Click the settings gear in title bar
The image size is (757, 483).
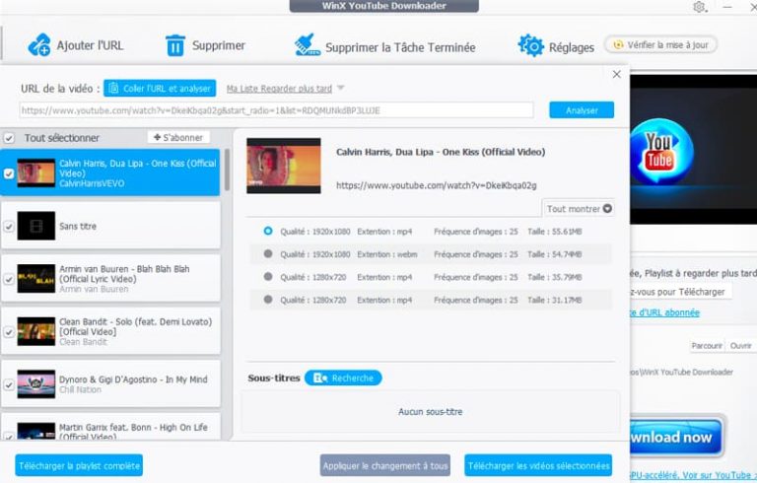[699, 7]
